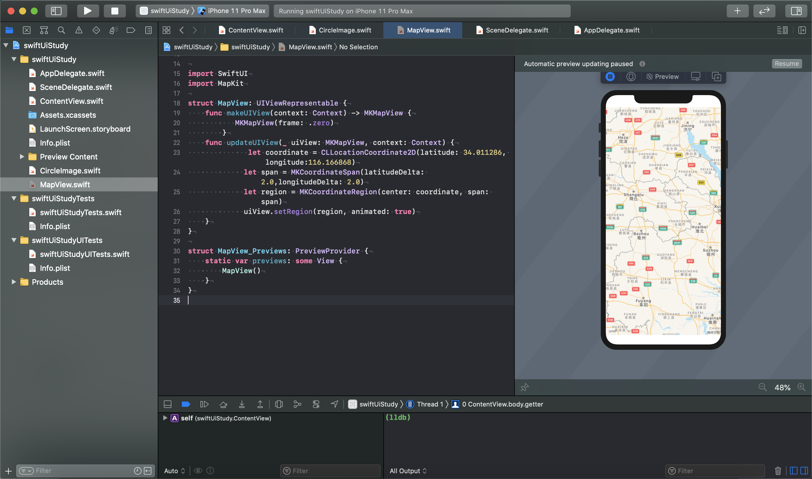Click the preview paused info icon
This screenshot has width=812, height=479.
642,63
